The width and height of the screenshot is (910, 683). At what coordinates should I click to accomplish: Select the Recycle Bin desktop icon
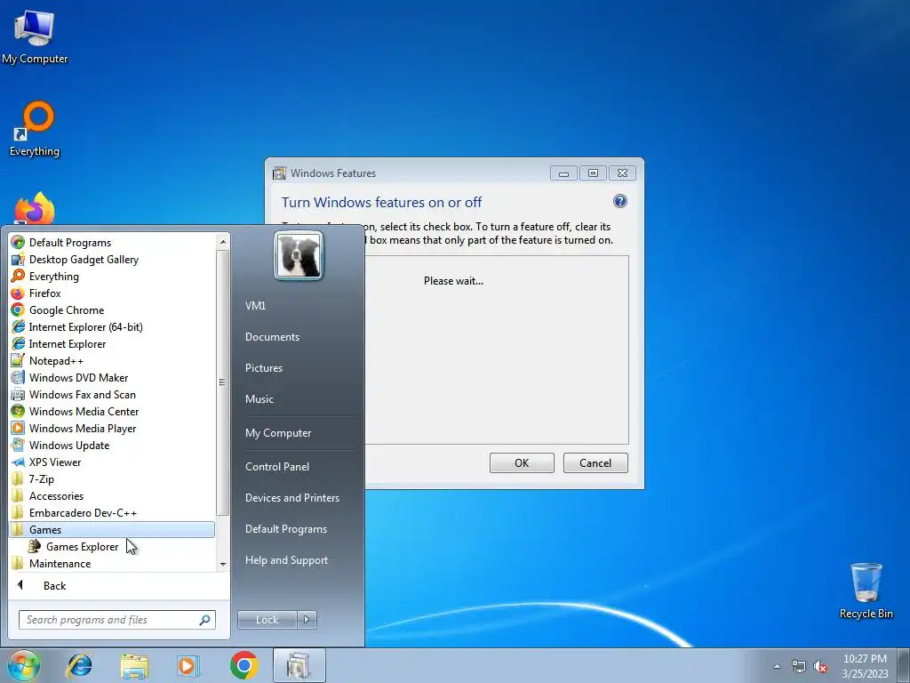[866, 591]
